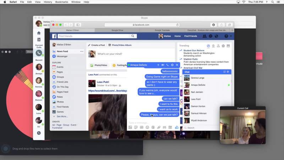Open Facebook help question icon
The height and width of the screenshot is (160, 284).
coord(226,36)
